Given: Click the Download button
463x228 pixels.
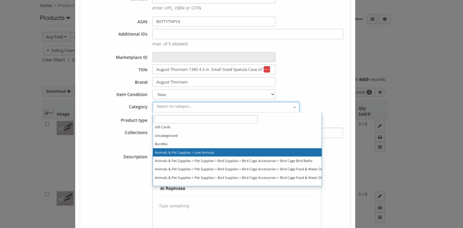Looking at the screenshot, I should click(58, 91).
